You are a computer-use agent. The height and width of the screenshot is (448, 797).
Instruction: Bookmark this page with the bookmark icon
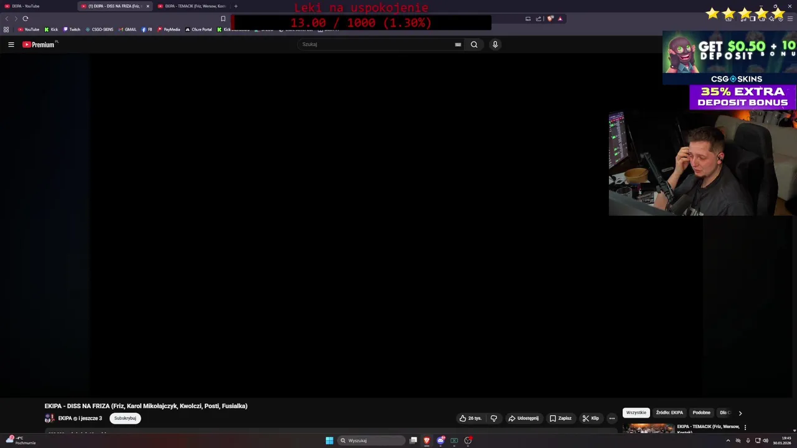click(223, 19)
